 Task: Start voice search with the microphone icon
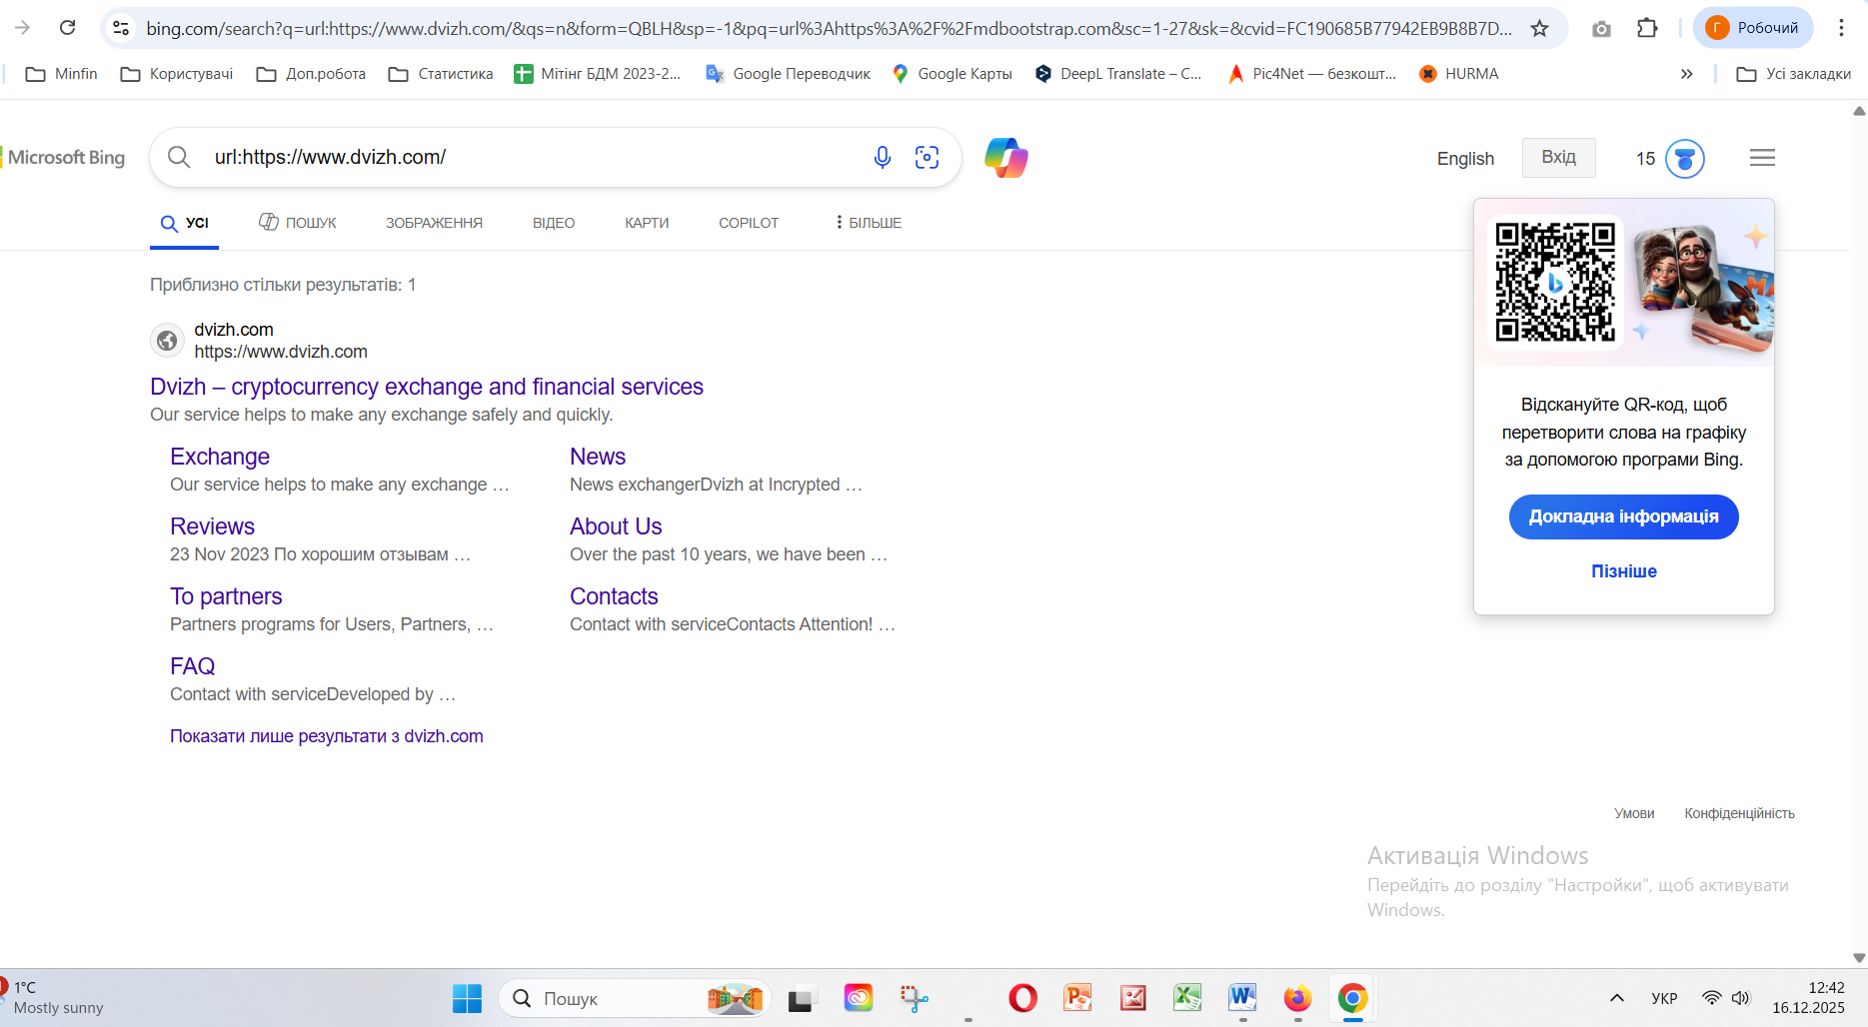tap(882, 157)
